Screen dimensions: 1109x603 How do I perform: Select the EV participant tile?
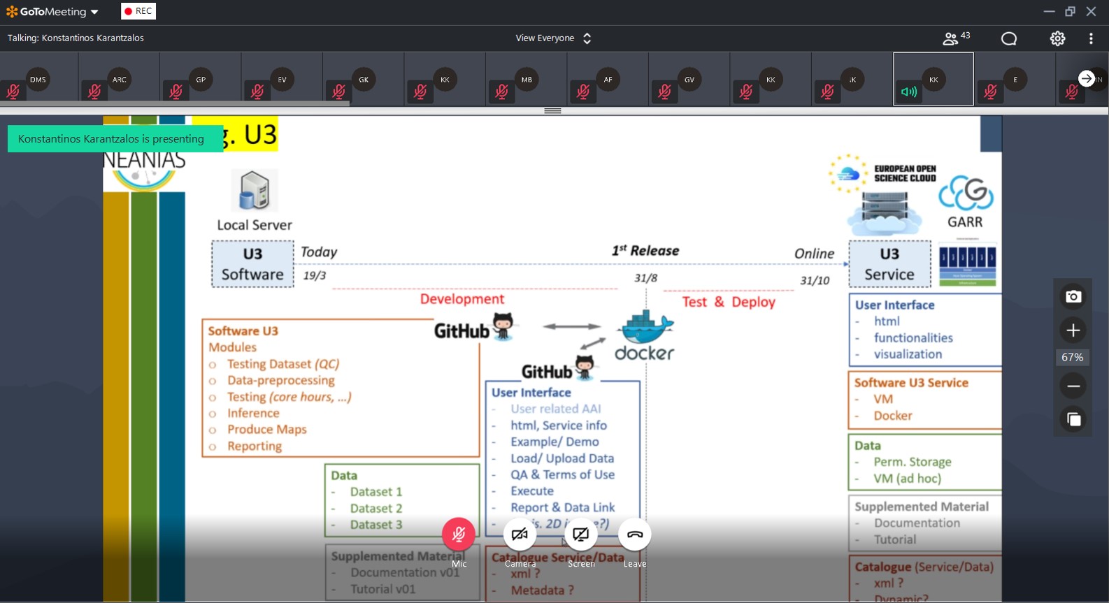(x=282, y=79)
